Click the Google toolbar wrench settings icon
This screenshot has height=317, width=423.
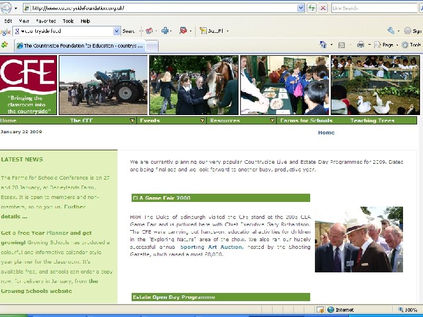click(x=391, y=31)
